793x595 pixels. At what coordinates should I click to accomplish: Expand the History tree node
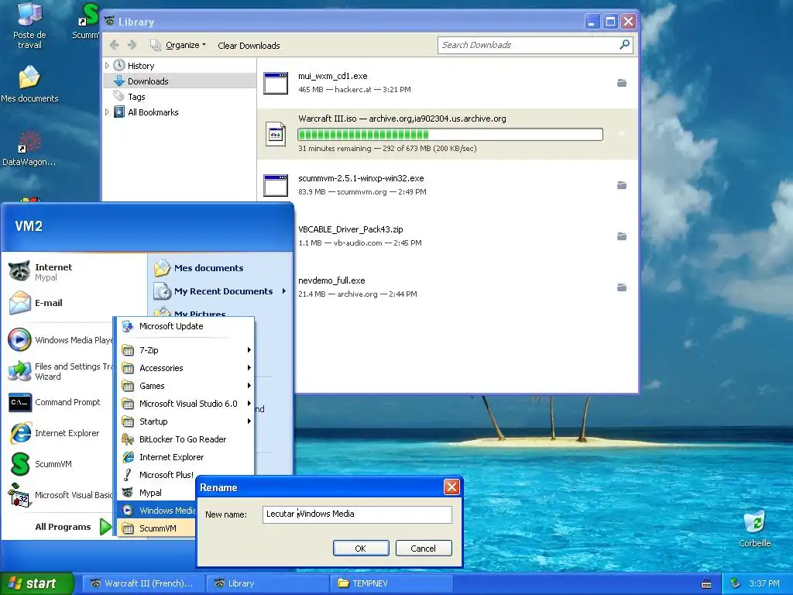(x=107, y=66)
